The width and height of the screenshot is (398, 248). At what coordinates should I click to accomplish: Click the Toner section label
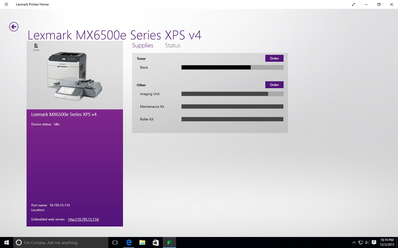[x=141, y=59]
